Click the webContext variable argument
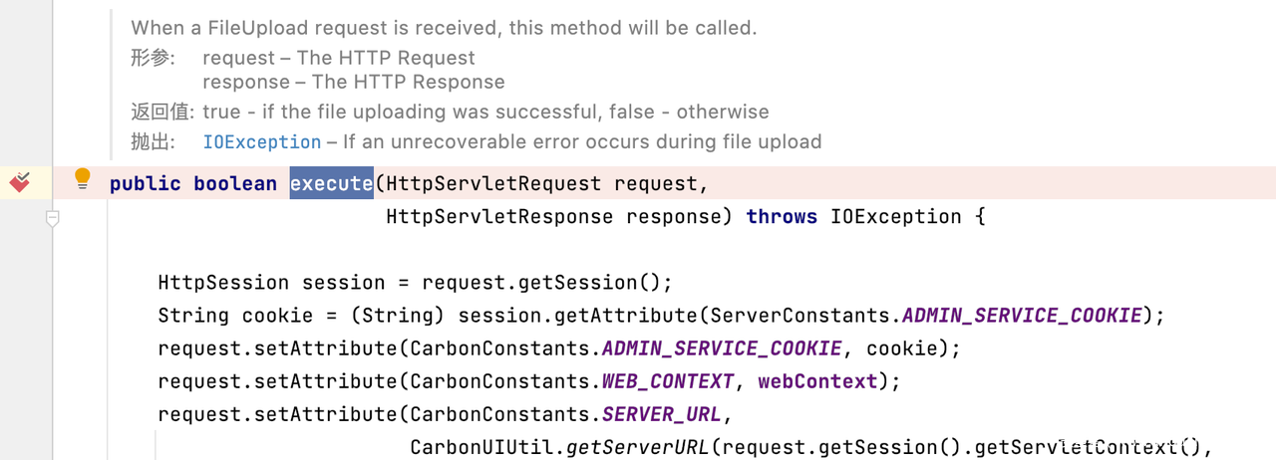This screenshot has width=1276, height=460. pyautogui.click(x=818, y=381)
